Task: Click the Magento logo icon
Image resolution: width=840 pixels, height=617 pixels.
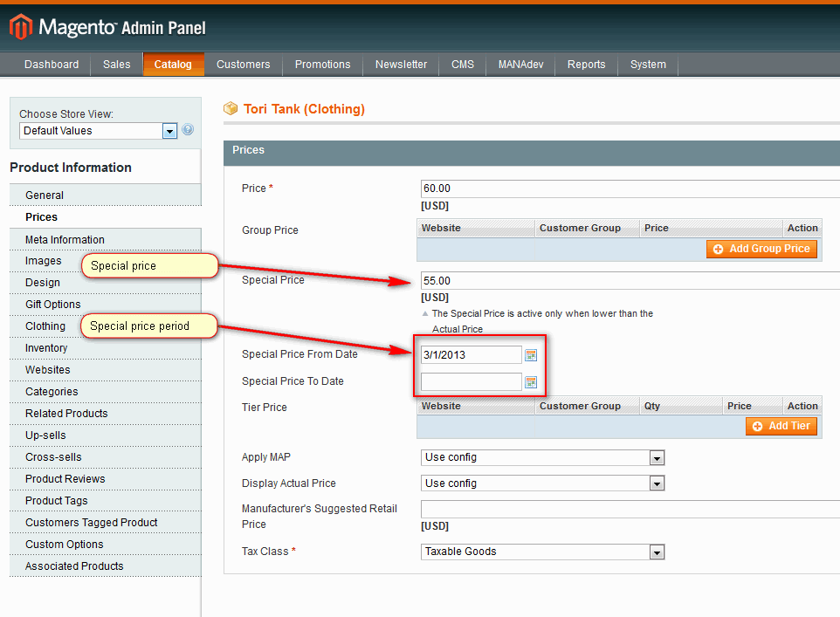Action: click(x=21, y=27)
